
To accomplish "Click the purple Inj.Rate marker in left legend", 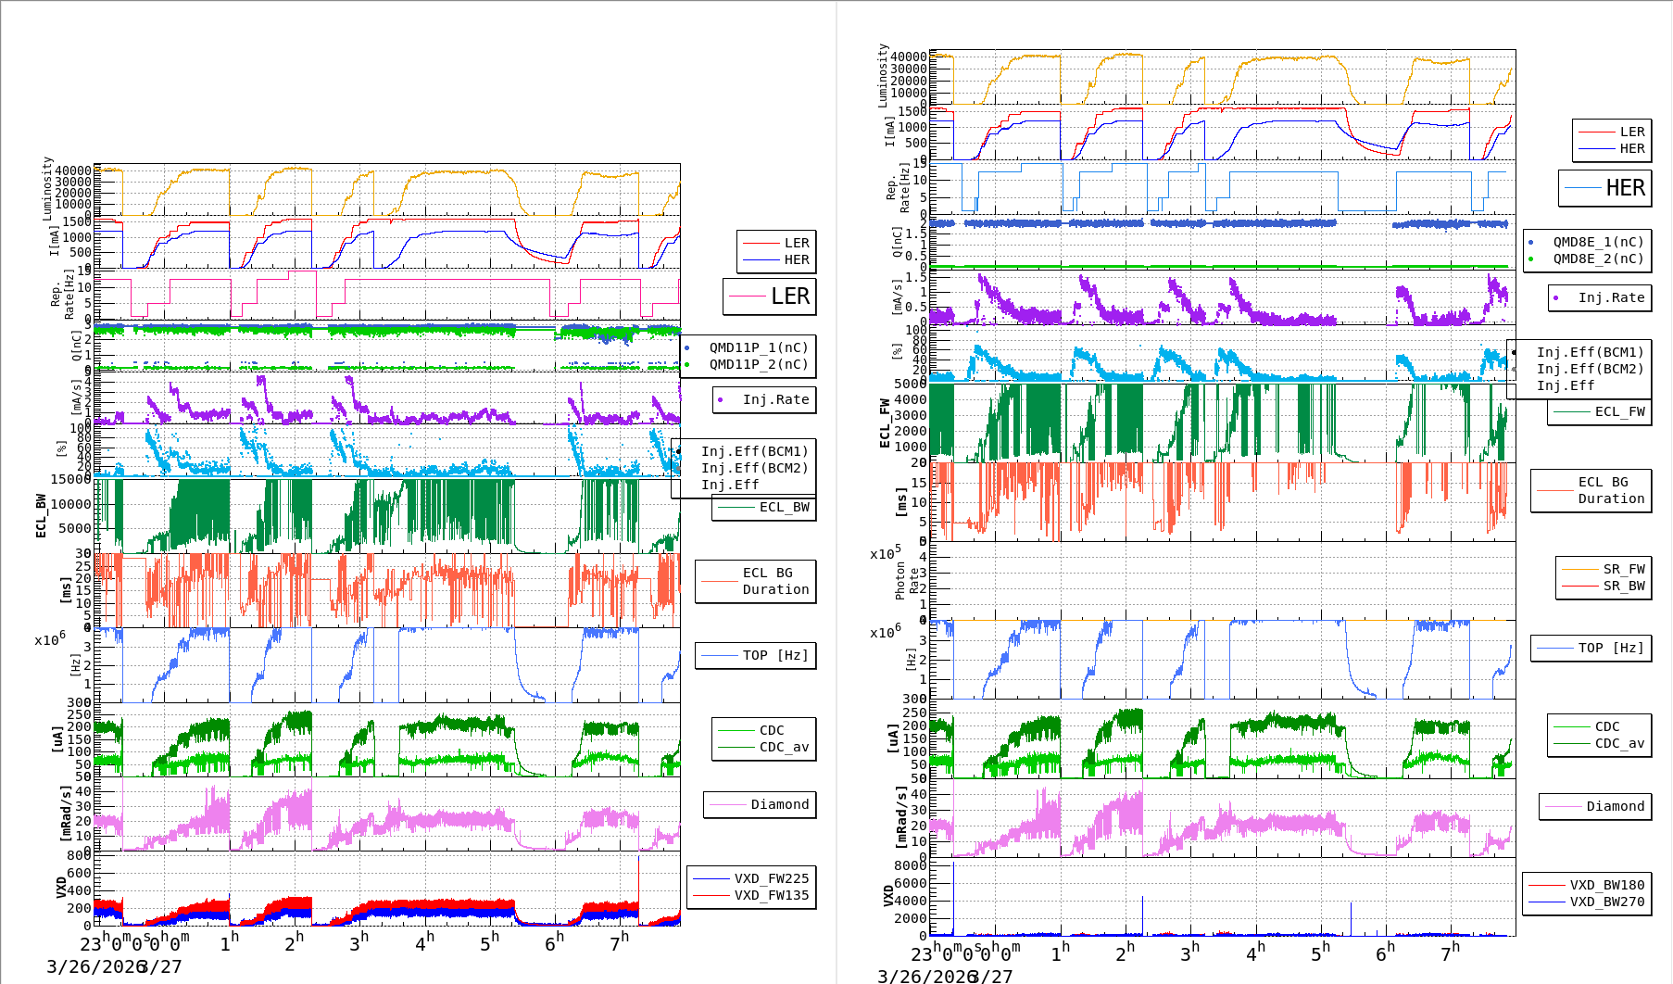I will pos(721,399).
